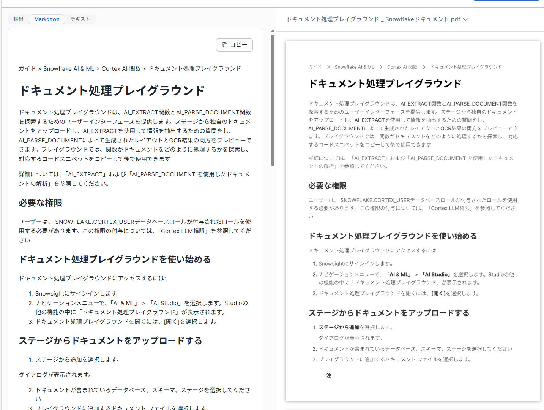The height and width of the screenshot is (410, 544).
Task: Click 'ステージから追加を選択します。' in the Markdown panel
Action: (x=78, y=360)
